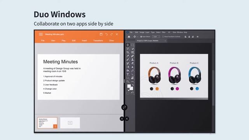Open the Move tool preset picker in options bar
The image size is (249, 140).
click(x=138, y=37)
